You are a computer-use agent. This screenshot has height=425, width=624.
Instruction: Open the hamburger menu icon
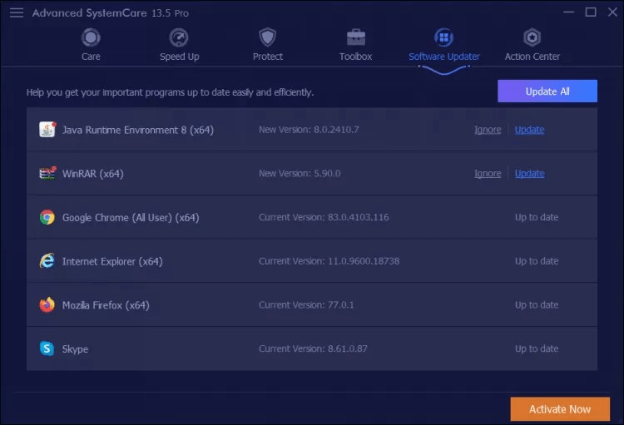coord(17,12)
